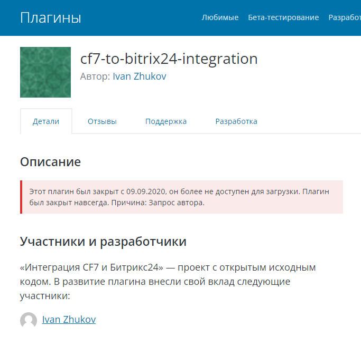
Task: Switch to the Отзывы tab
Action: [102, 121]
